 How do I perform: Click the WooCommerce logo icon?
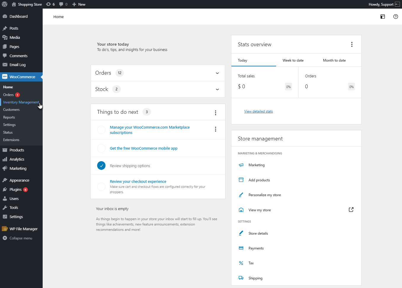[x=5, y=77]
